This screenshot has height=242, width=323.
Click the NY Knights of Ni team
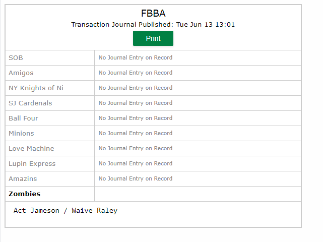[x=36, y=88]
